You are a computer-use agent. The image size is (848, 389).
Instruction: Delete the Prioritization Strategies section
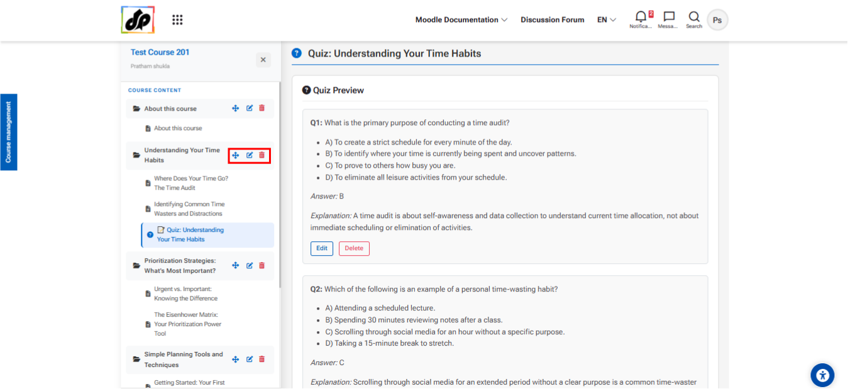click(262, 265)
